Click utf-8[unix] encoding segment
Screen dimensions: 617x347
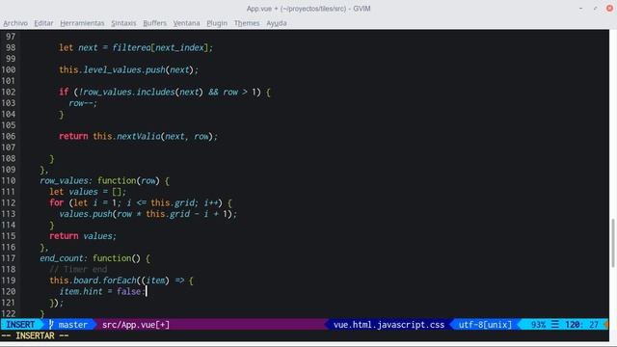coord(485,325)
